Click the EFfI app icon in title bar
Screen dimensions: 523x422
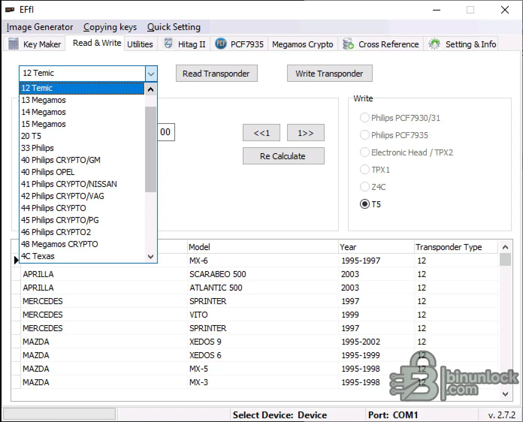[10, 9]
